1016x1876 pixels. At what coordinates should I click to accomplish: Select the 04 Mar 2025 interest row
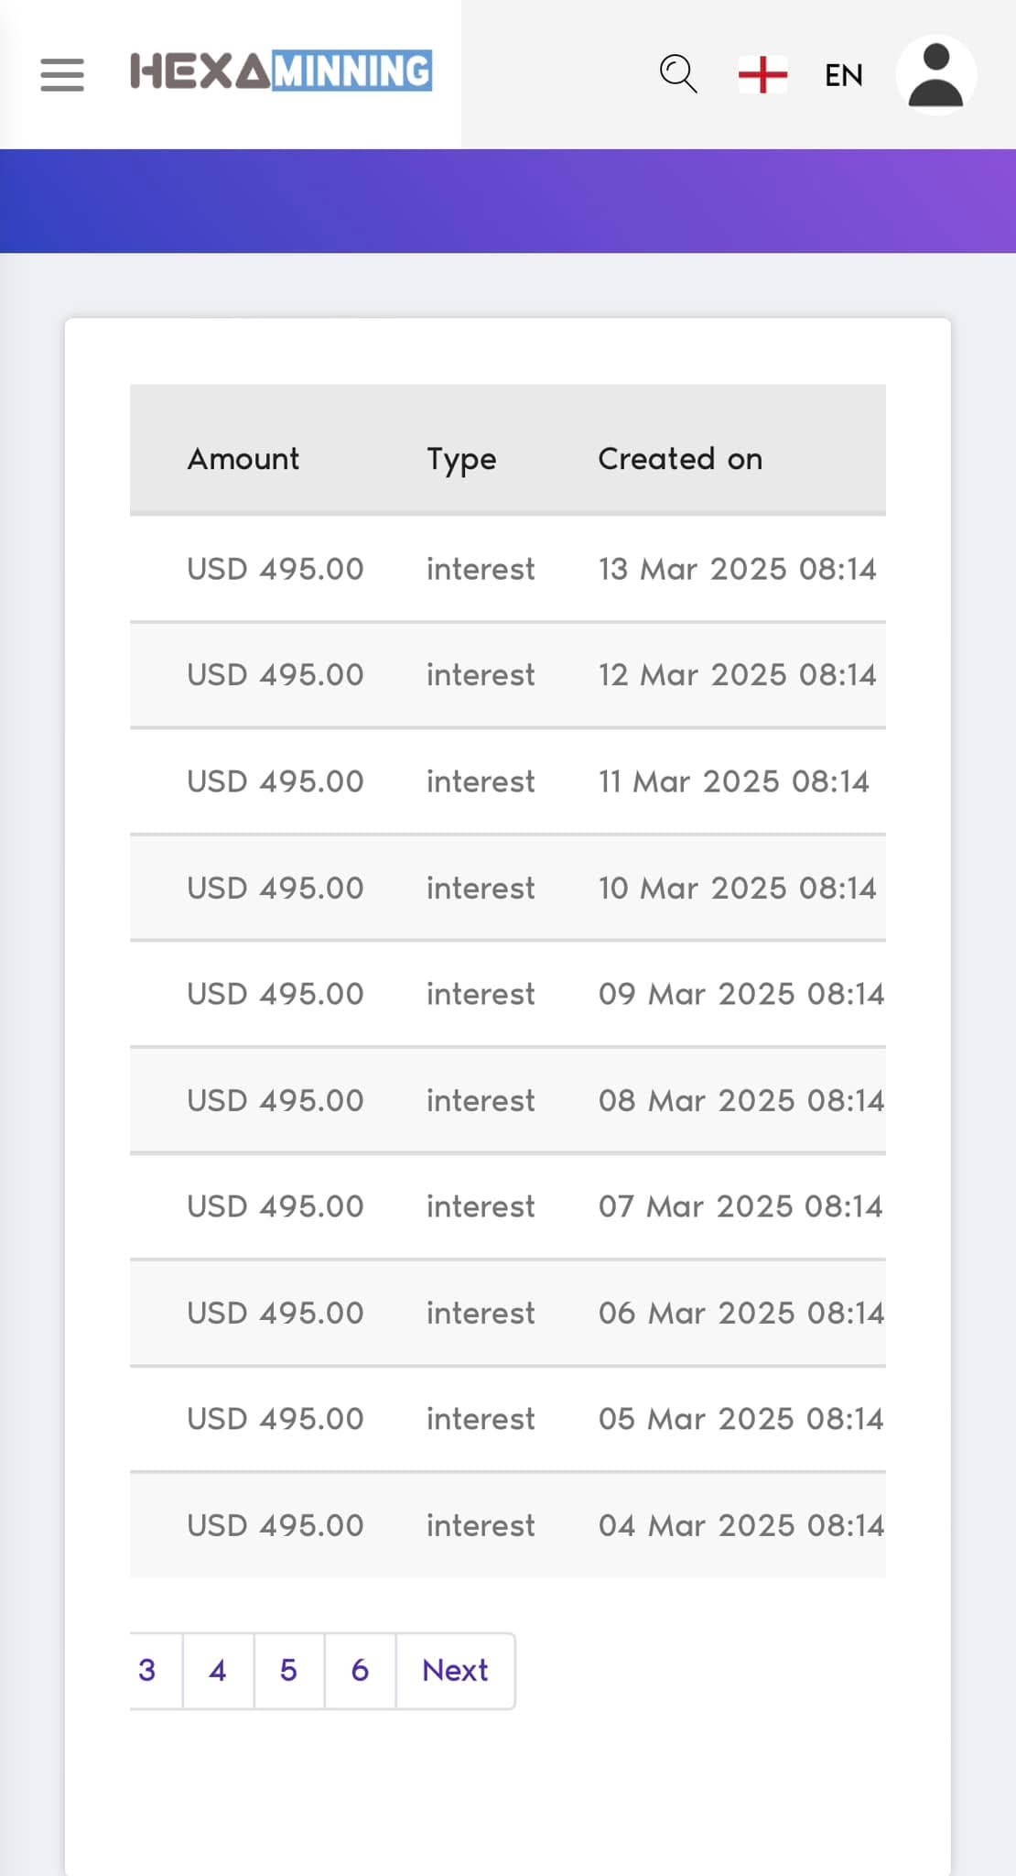(x=508, y=1525)
